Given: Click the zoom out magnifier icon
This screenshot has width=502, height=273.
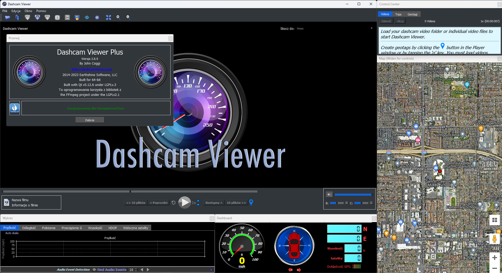Looking at the screenshot, I should click(128, 18).
